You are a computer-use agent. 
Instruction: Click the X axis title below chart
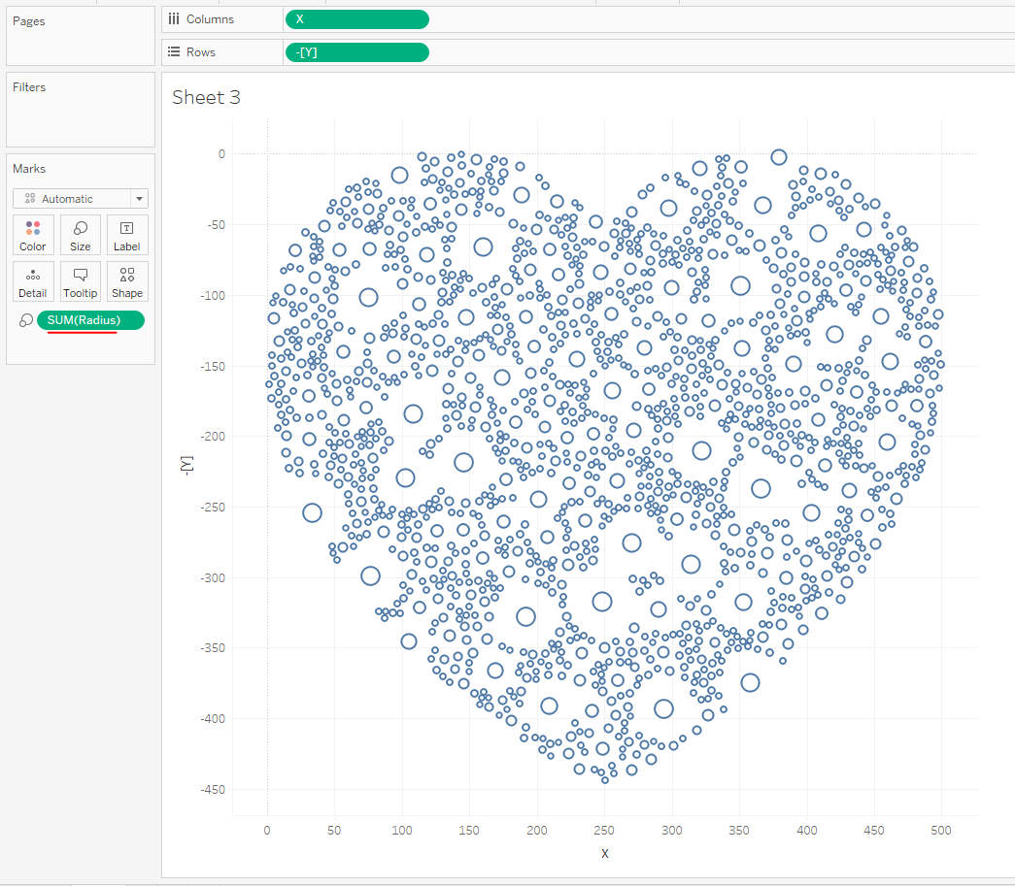[x=604, y=853]
